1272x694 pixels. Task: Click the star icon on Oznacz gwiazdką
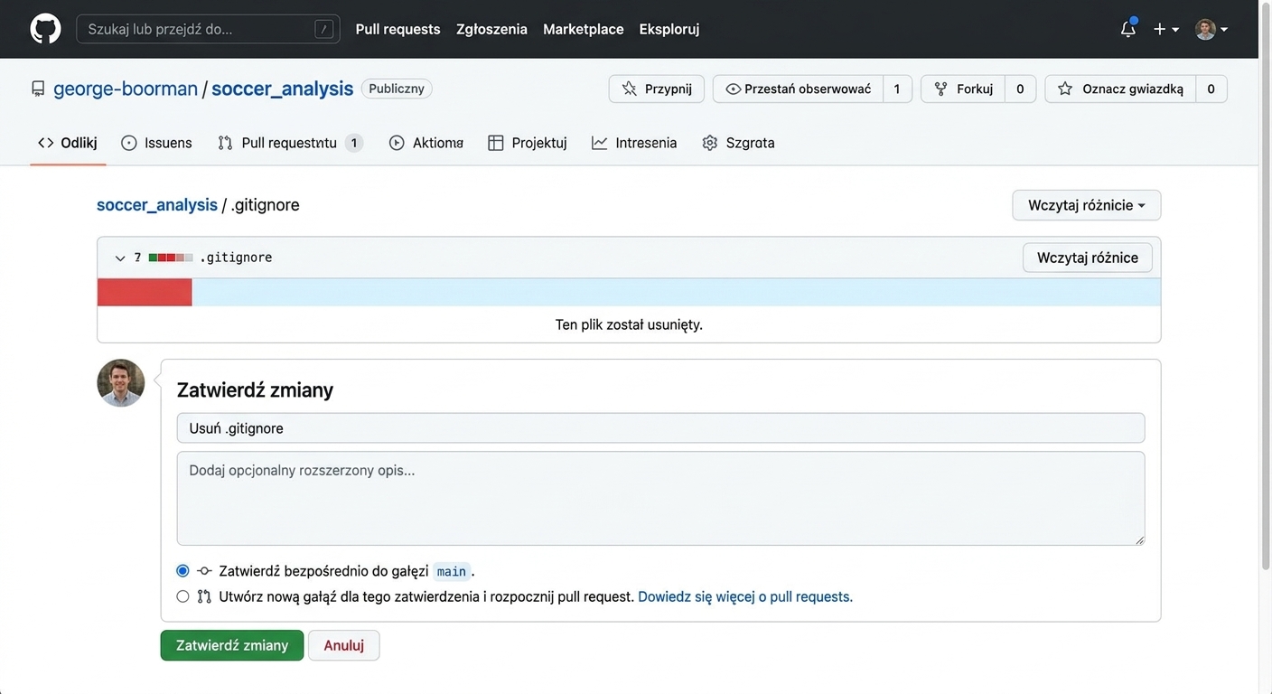point(1065,89)
